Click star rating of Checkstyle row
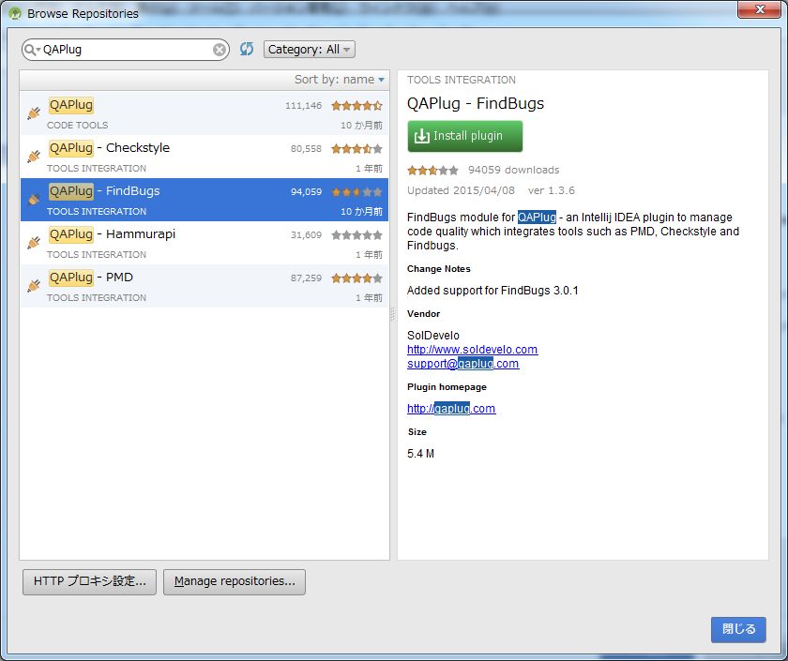The image size is (788, 661). (x=356, y=149)
